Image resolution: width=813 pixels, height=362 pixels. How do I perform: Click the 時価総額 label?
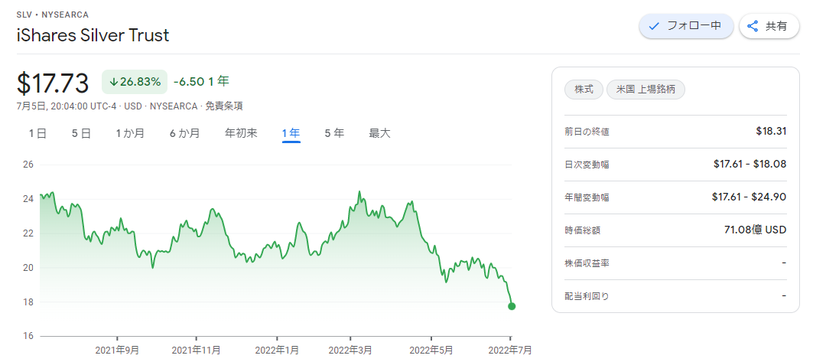point(582,231)
